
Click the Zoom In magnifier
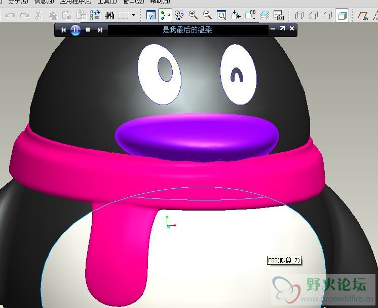pyautogui.click(x=194, y=15)
